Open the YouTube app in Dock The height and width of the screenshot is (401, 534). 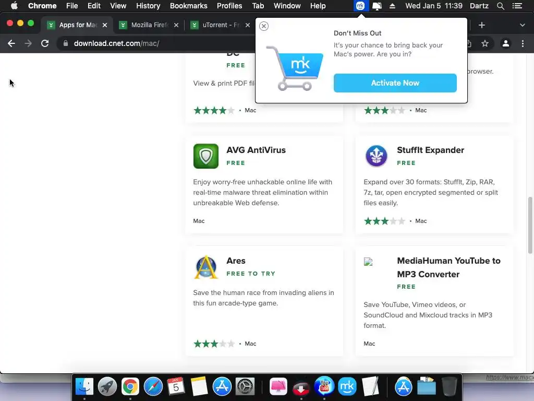tap(324, 386)
